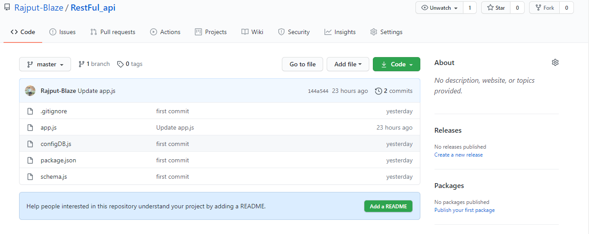This screenshot has width=589, height=234.
Task: Switch to the Code tab
Action: [23, 32]
